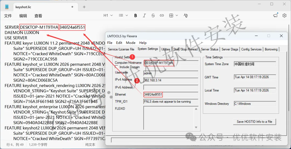Toggle bold formatting
Screen dimensions: 291x149
pos(136,16)
